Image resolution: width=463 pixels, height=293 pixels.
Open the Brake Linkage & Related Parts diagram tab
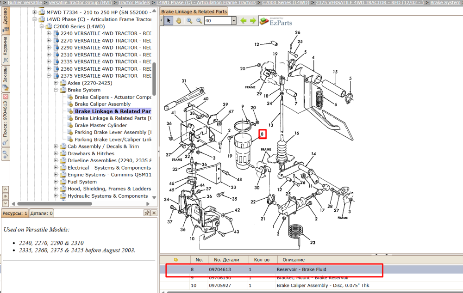(x=194, y=12)
